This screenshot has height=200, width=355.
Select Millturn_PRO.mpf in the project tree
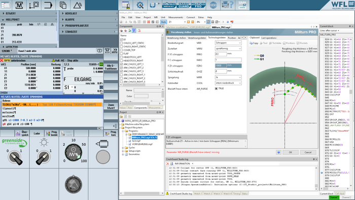click(145, 138)
